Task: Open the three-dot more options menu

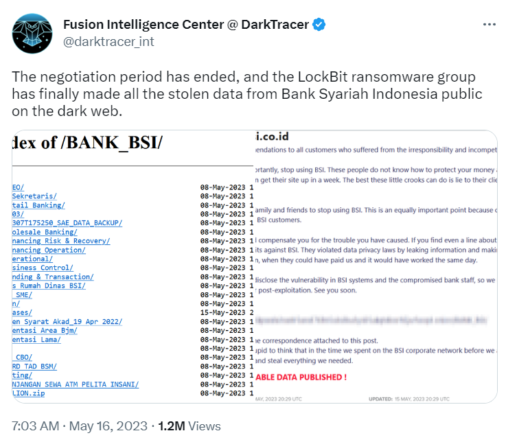Action: click(488, 25)
